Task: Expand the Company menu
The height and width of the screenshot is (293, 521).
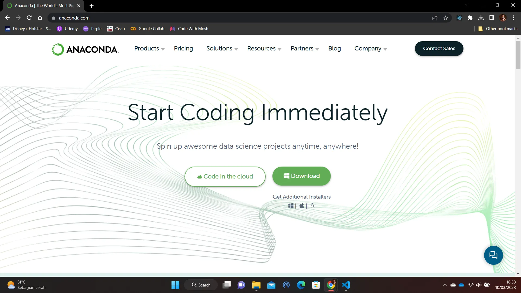Action: coord(370,49)
